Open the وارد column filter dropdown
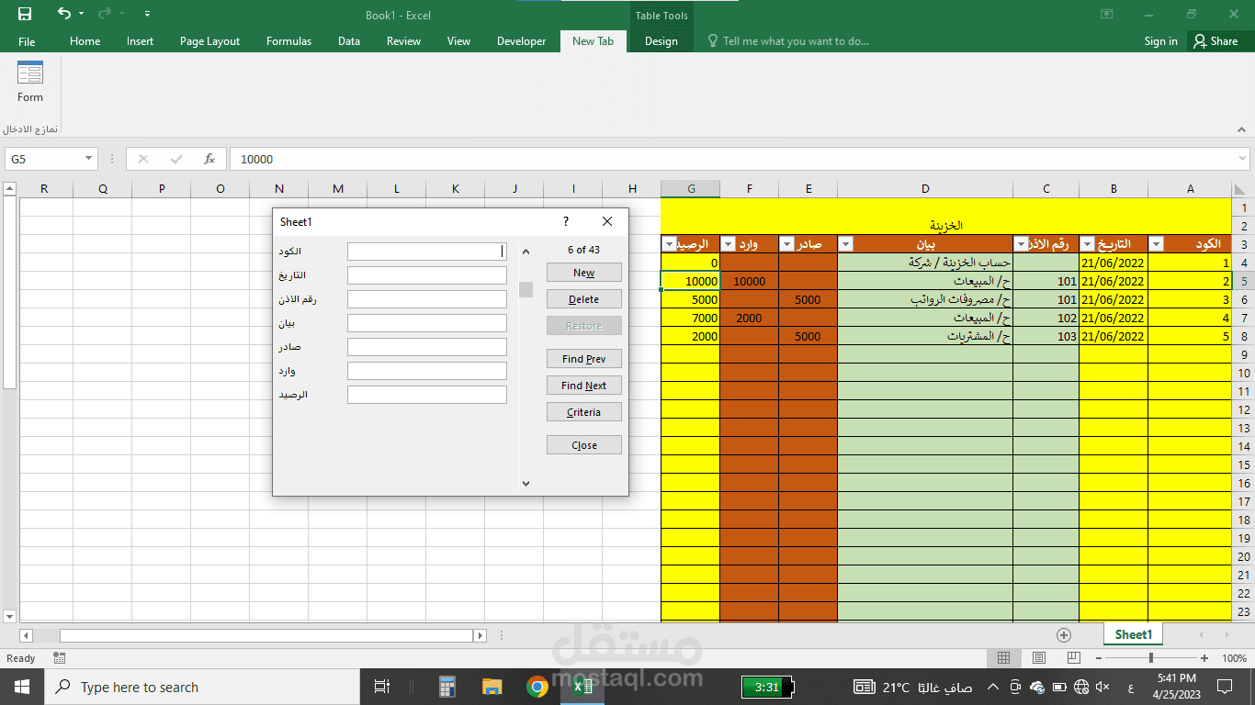 click(x=728, y=244)
